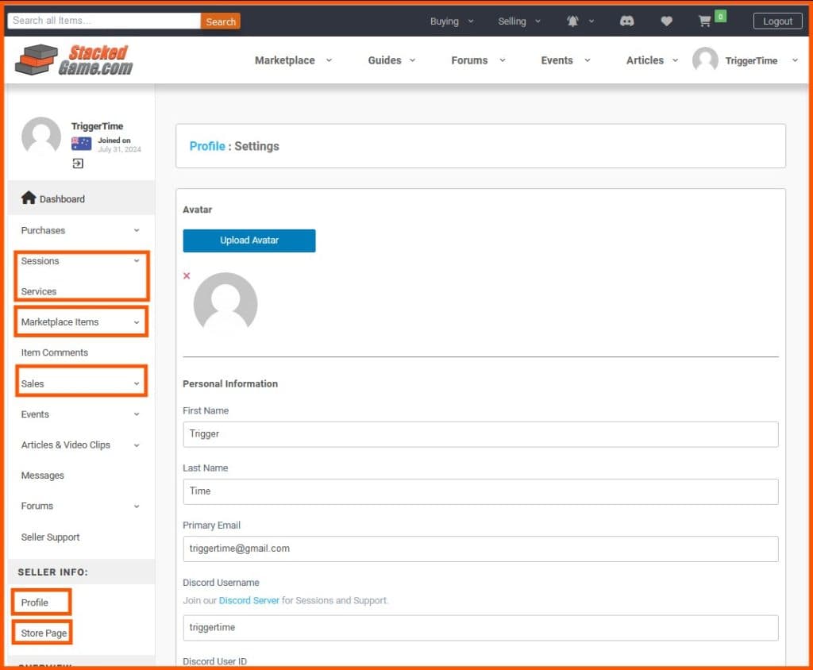Click the Dashboard home icon
Screen dimensions: 813x670
coord(29,198)
